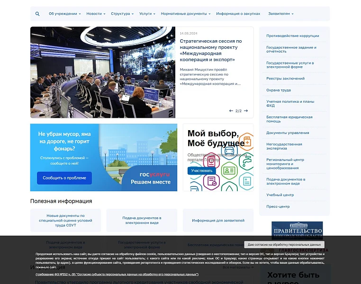Screen dimensions: 361x284
Task: Open «Государственное задание и отчетность» link
Action: (x=291, y=49)
